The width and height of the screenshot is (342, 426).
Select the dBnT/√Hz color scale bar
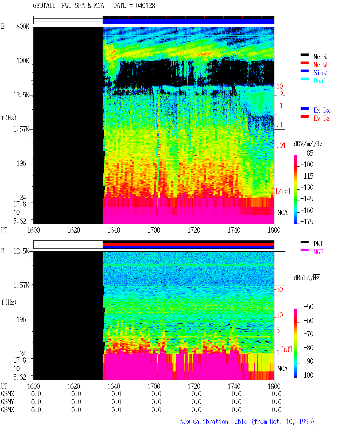click(295, 343)
